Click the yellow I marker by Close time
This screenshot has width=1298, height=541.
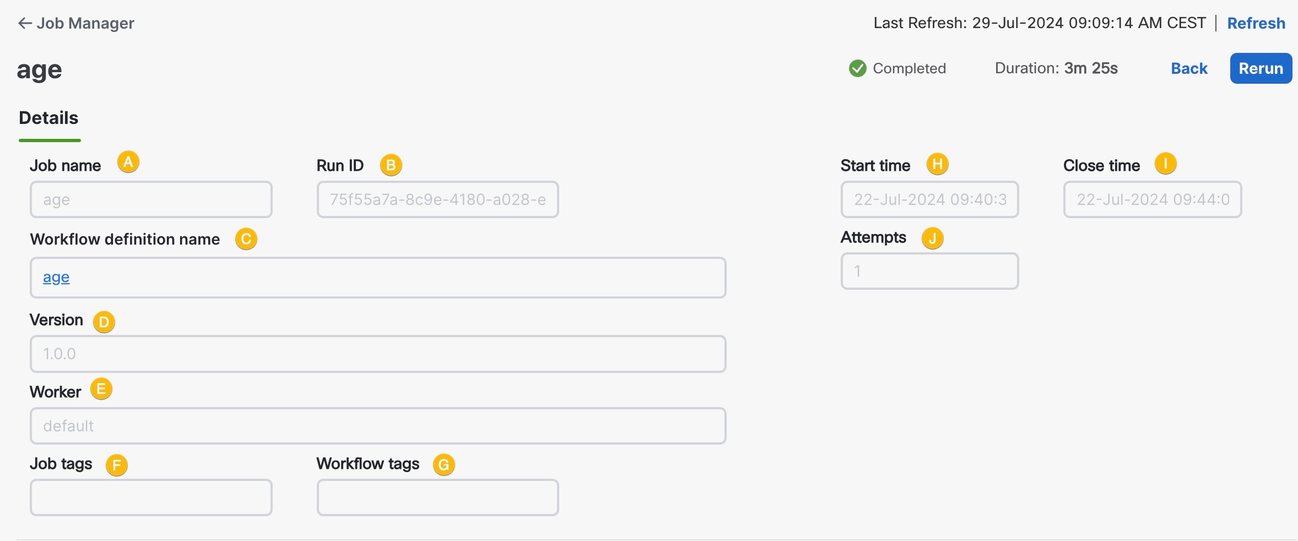tap(1166, 164)
